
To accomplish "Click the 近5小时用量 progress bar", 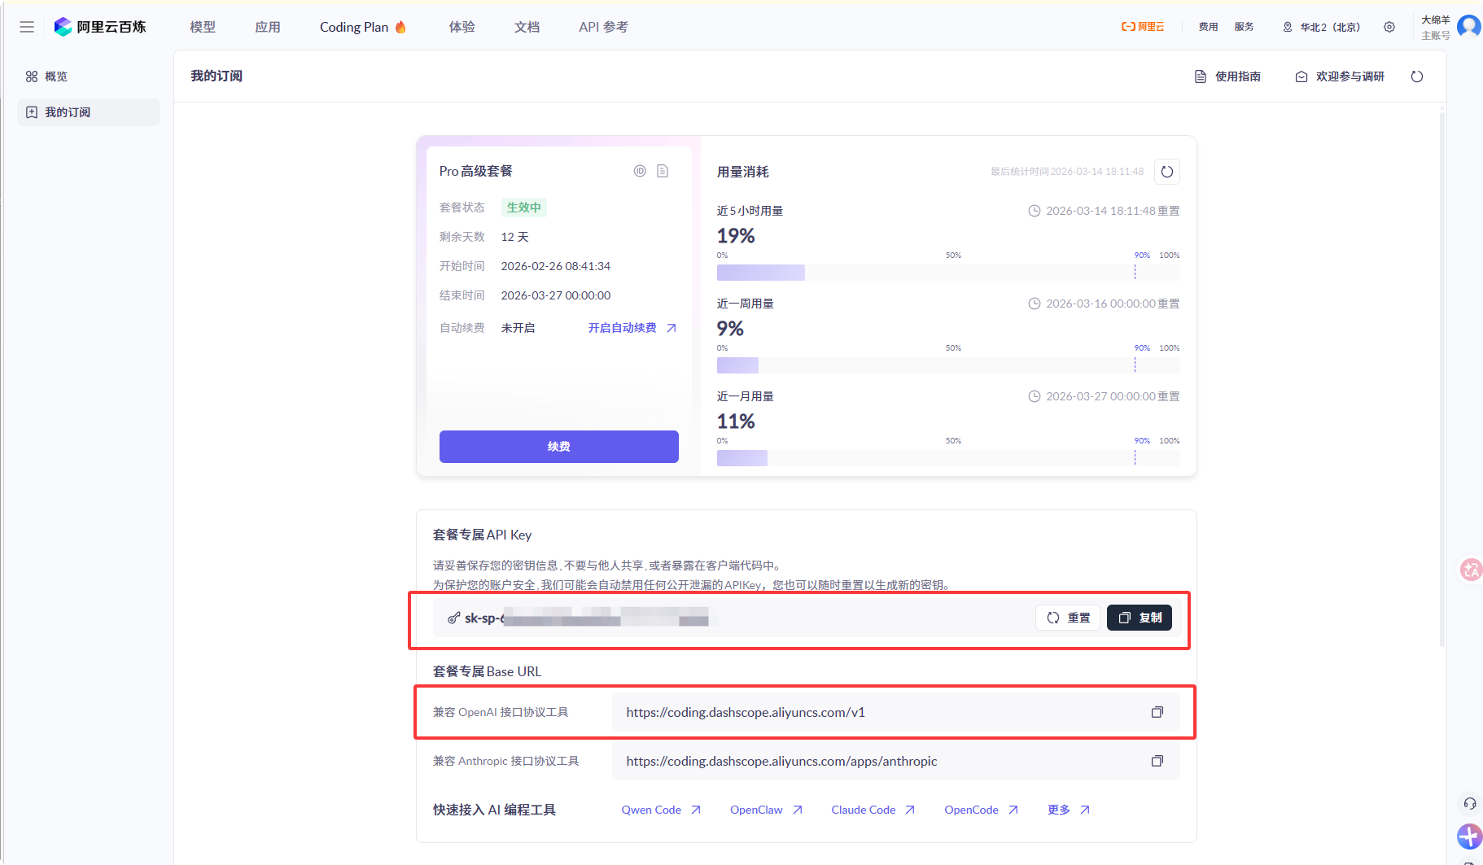I will (947, 273).
